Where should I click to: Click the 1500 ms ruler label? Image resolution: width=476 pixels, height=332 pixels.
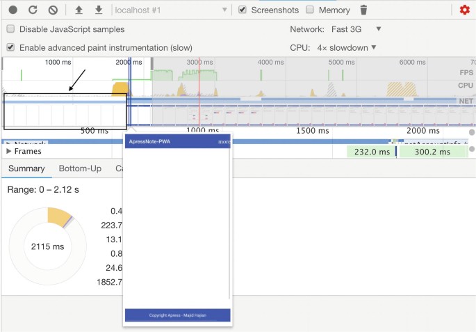pos(313,131)
